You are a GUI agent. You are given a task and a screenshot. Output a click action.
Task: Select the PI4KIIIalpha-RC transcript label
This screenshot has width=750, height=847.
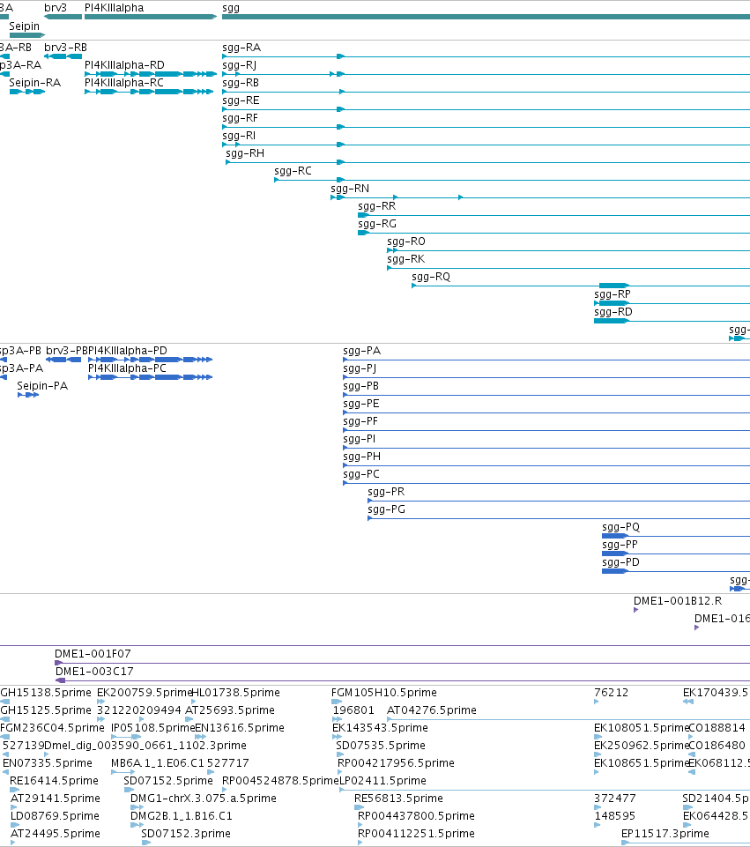coord(123,83)
